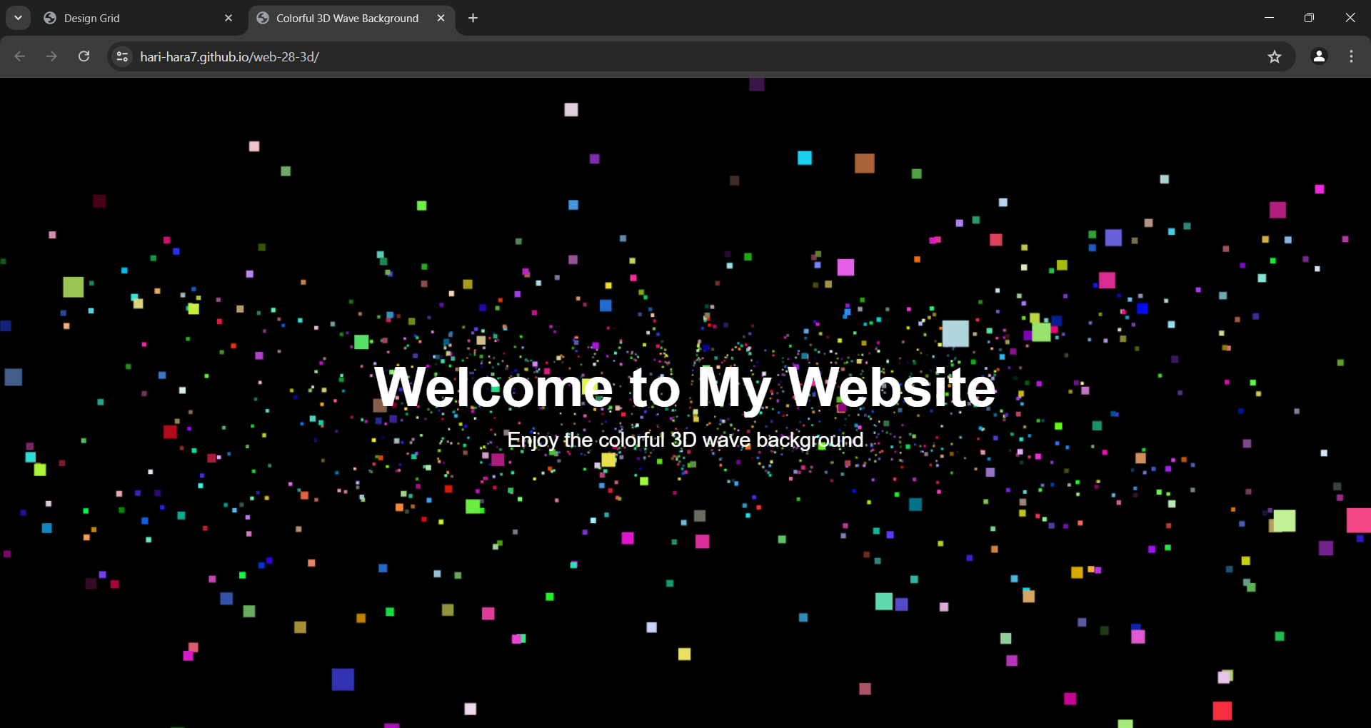This screenshot has width=1371, height=728.
Task: Expand the tab search dropdown arrow
Action: click(x=18, y=18)
